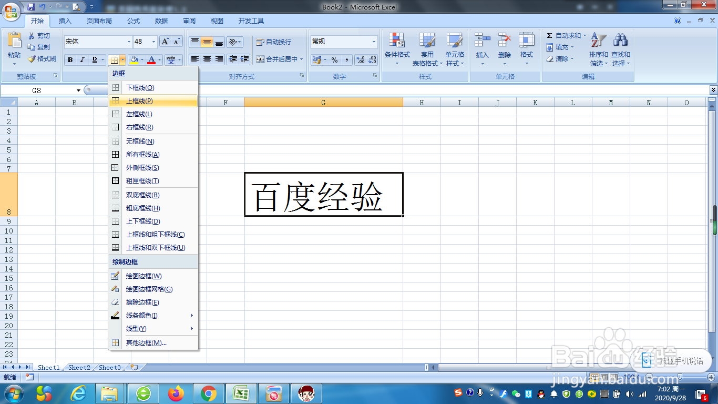Increase font size with larger A
Screen dimensions: 718x404
(165, 42)
